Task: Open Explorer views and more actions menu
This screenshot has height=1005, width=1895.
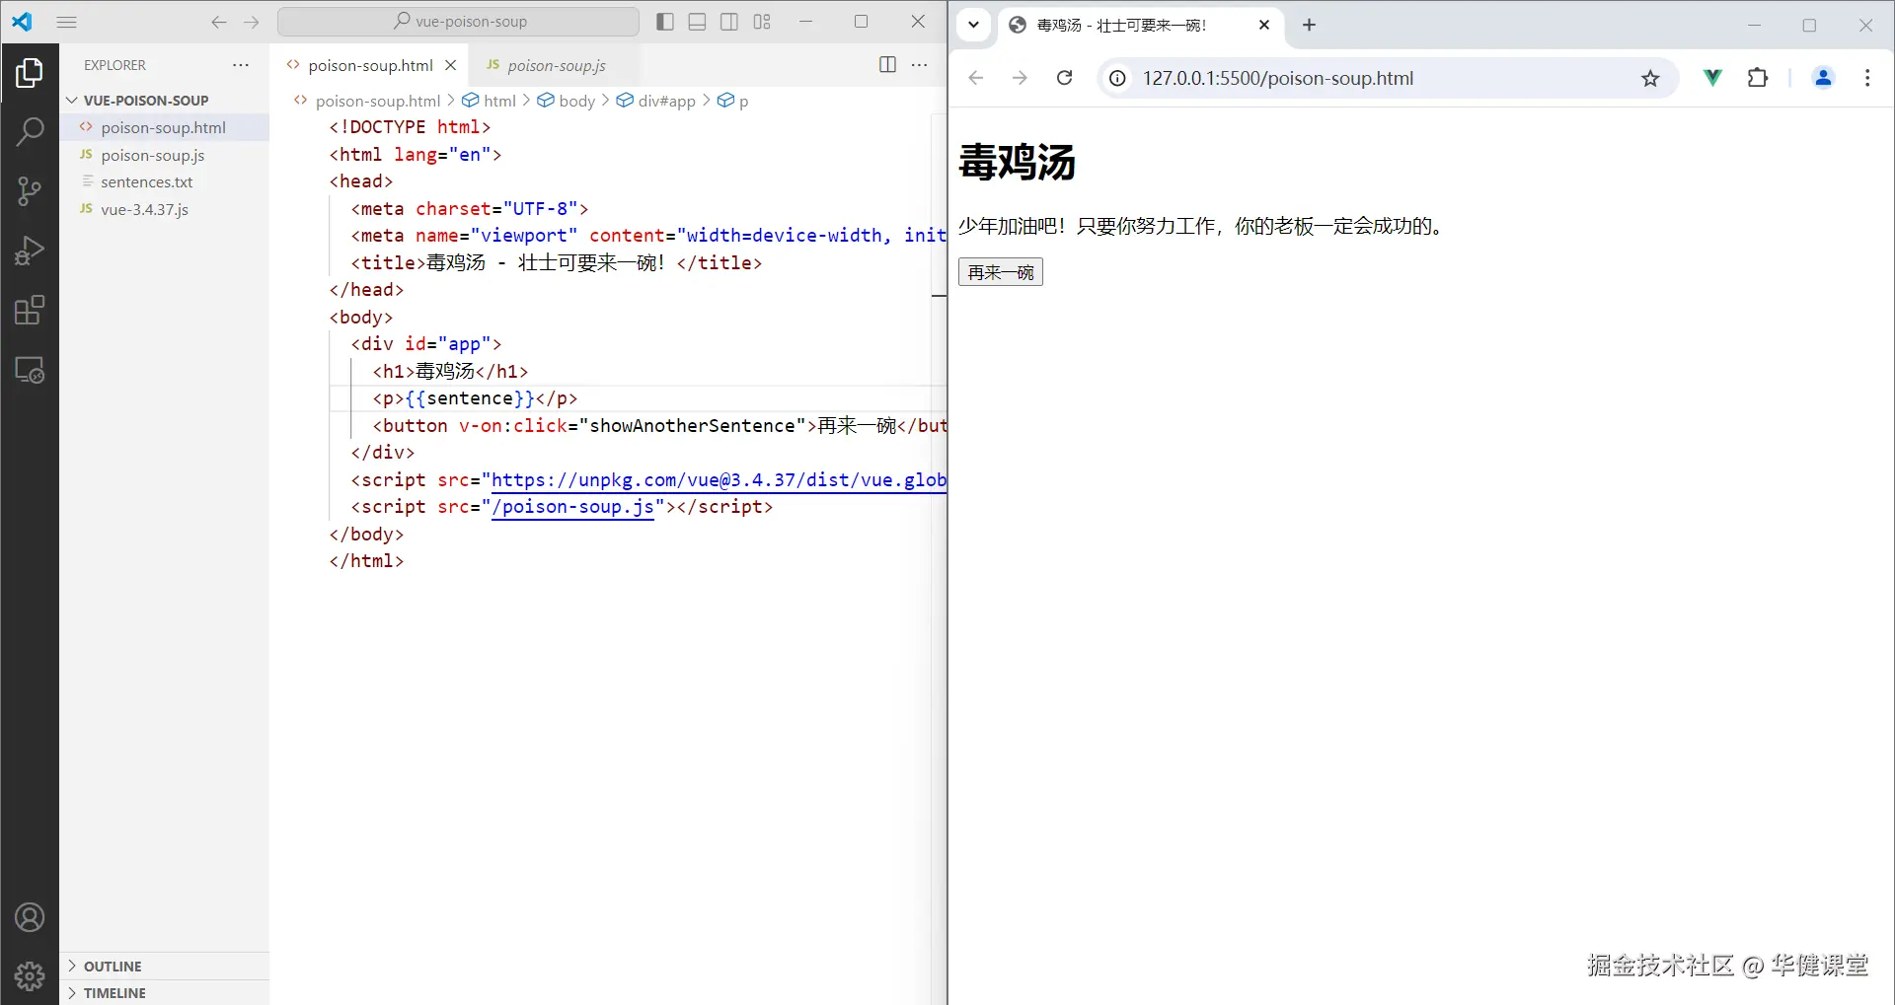Action: click(x=241, y=65)
